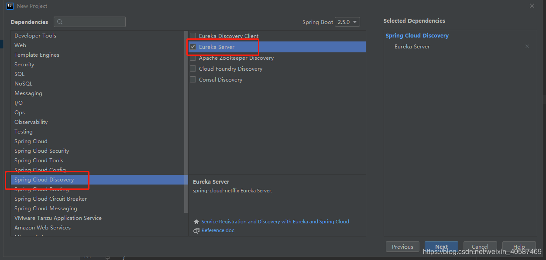Tick the Cloud Foundry Discovery checkbox
Screen dimensions: 546x260
(x=193, y=68)
